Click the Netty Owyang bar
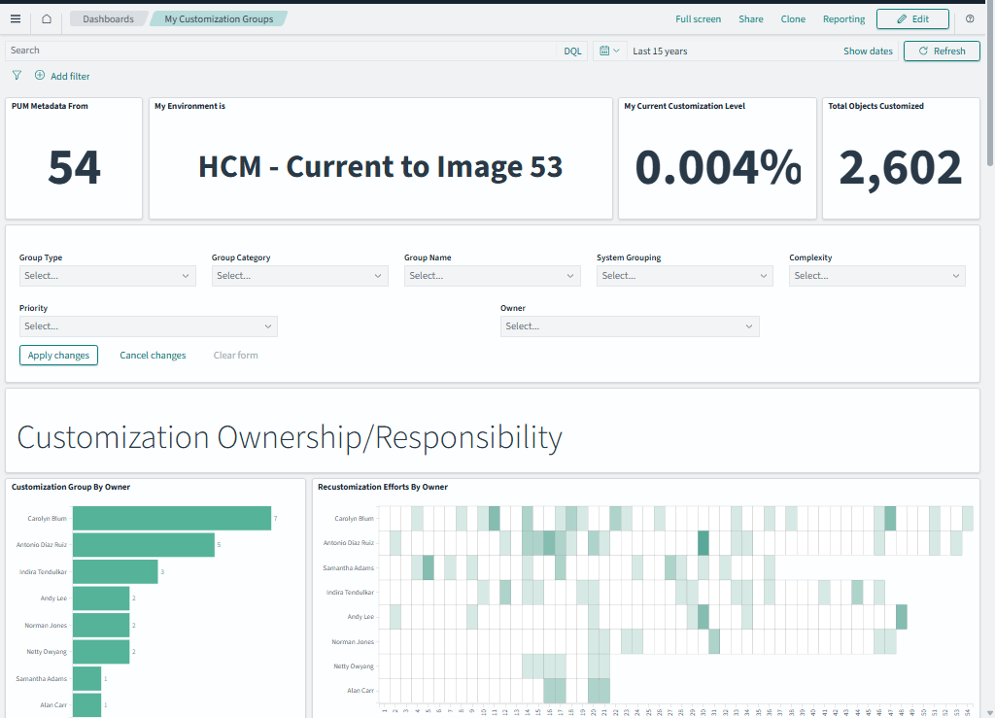The height and width of the screenshot is (718, 995). [x=101, y=652]
